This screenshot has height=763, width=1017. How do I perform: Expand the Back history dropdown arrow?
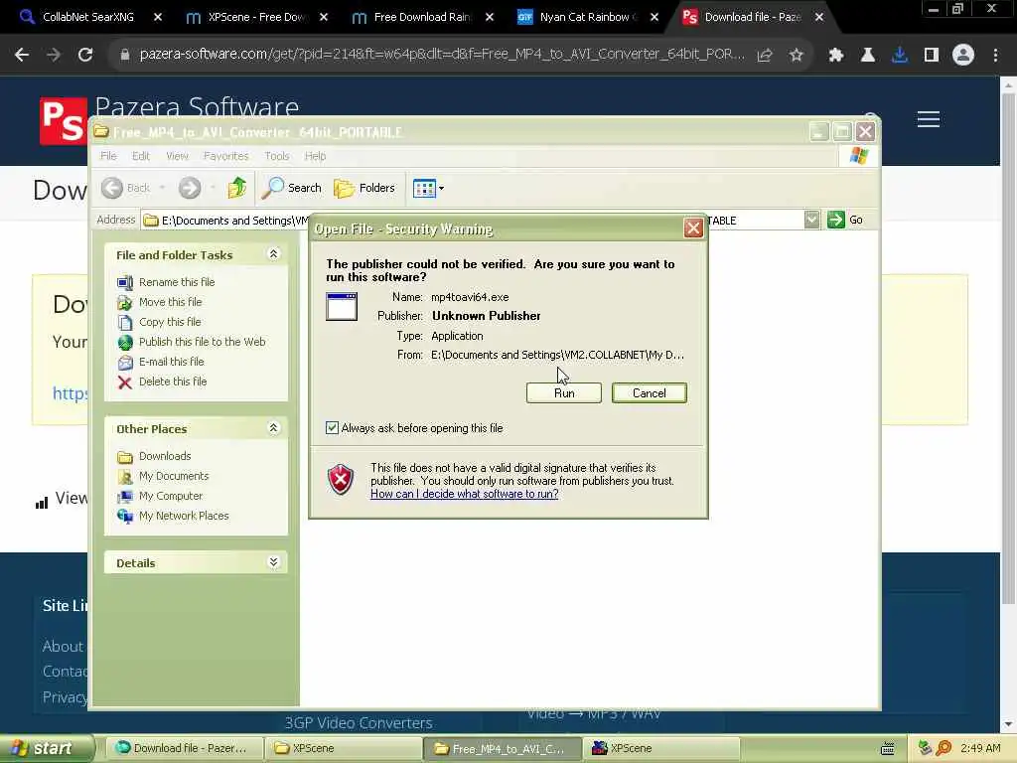coord(162,188)
